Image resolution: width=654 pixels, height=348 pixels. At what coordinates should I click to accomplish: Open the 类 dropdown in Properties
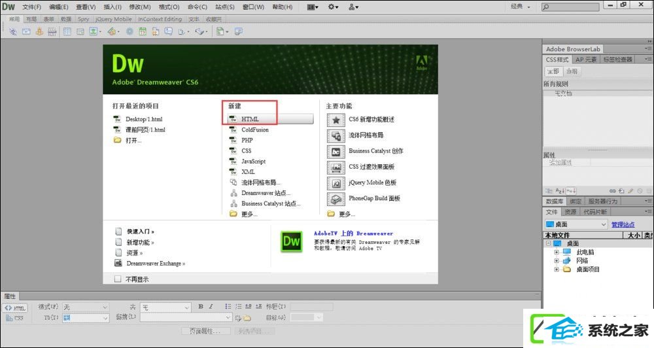point(165,307)
